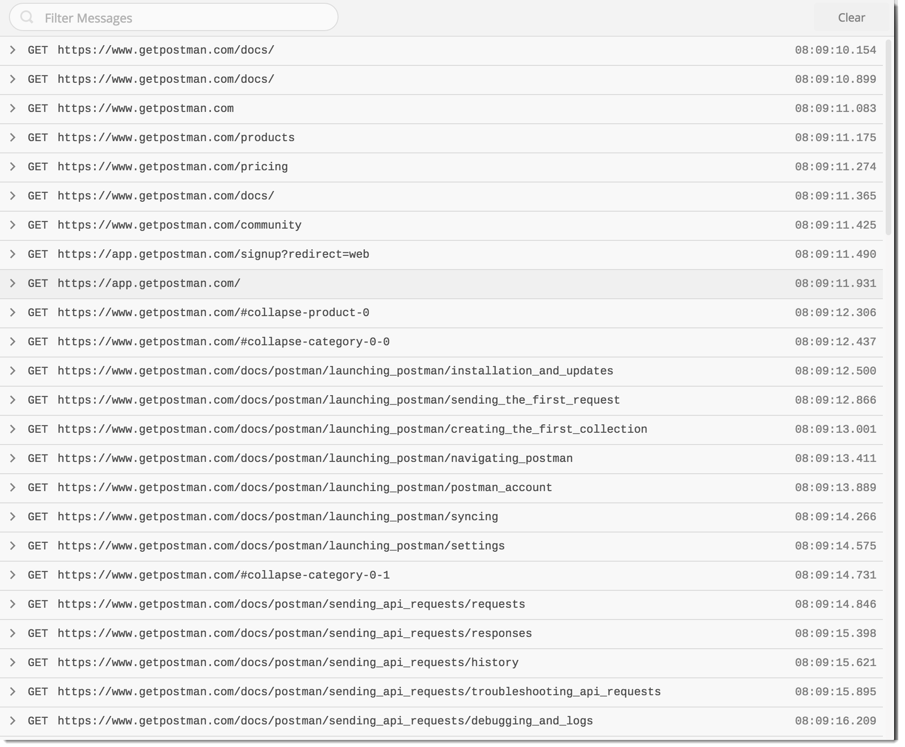Select the sending_api_requests/responses URL text
Image resolution: width=905 pixels, height=747 pixels.
coord(295,633)
